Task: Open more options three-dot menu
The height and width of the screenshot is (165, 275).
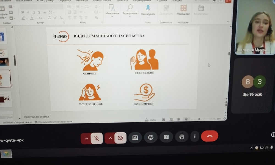Action: [195, 136]
